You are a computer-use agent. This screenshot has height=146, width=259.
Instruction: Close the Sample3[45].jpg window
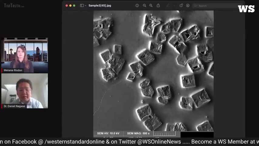coord(67,5)
